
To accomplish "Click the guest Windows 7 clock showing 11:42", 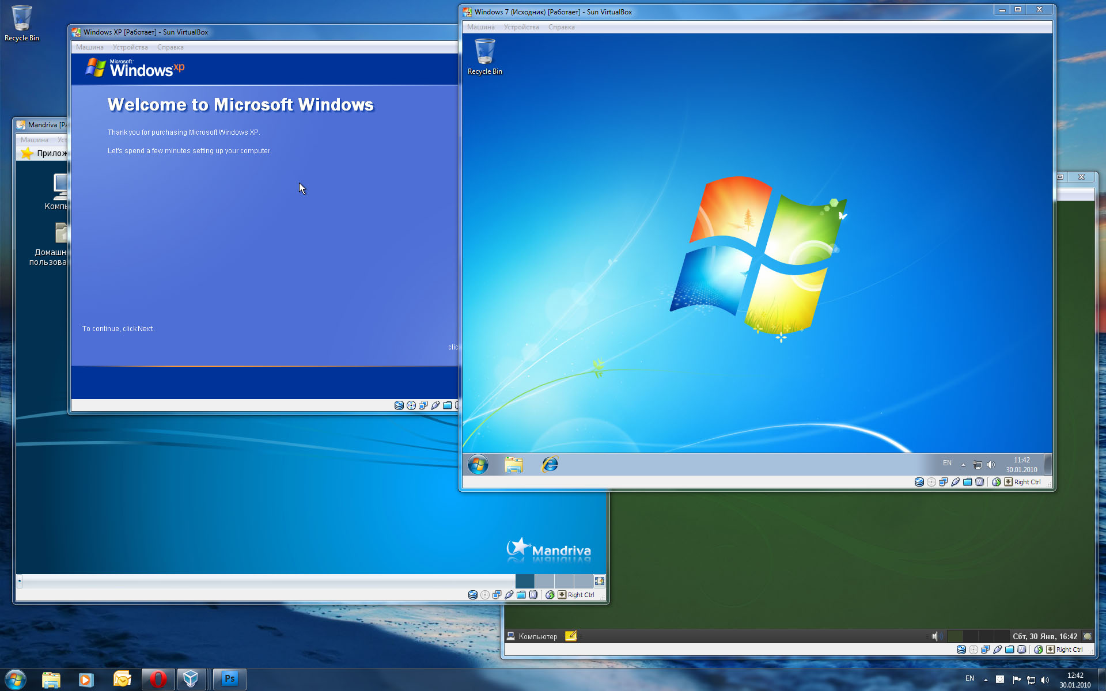I will (x=1021, y=464).
